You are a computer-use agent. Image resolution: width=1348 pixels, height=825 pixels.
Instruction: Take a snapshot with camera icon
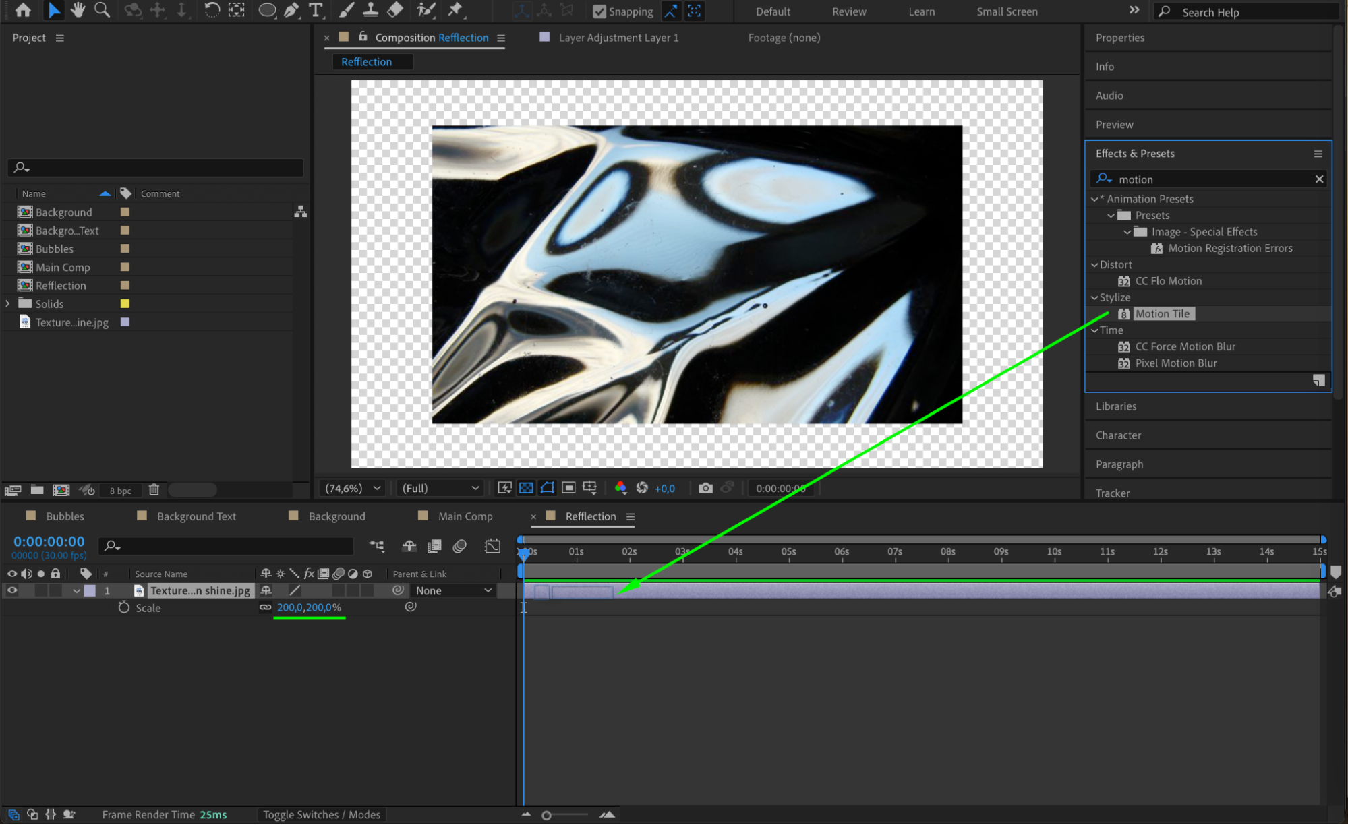click(705, 488)
